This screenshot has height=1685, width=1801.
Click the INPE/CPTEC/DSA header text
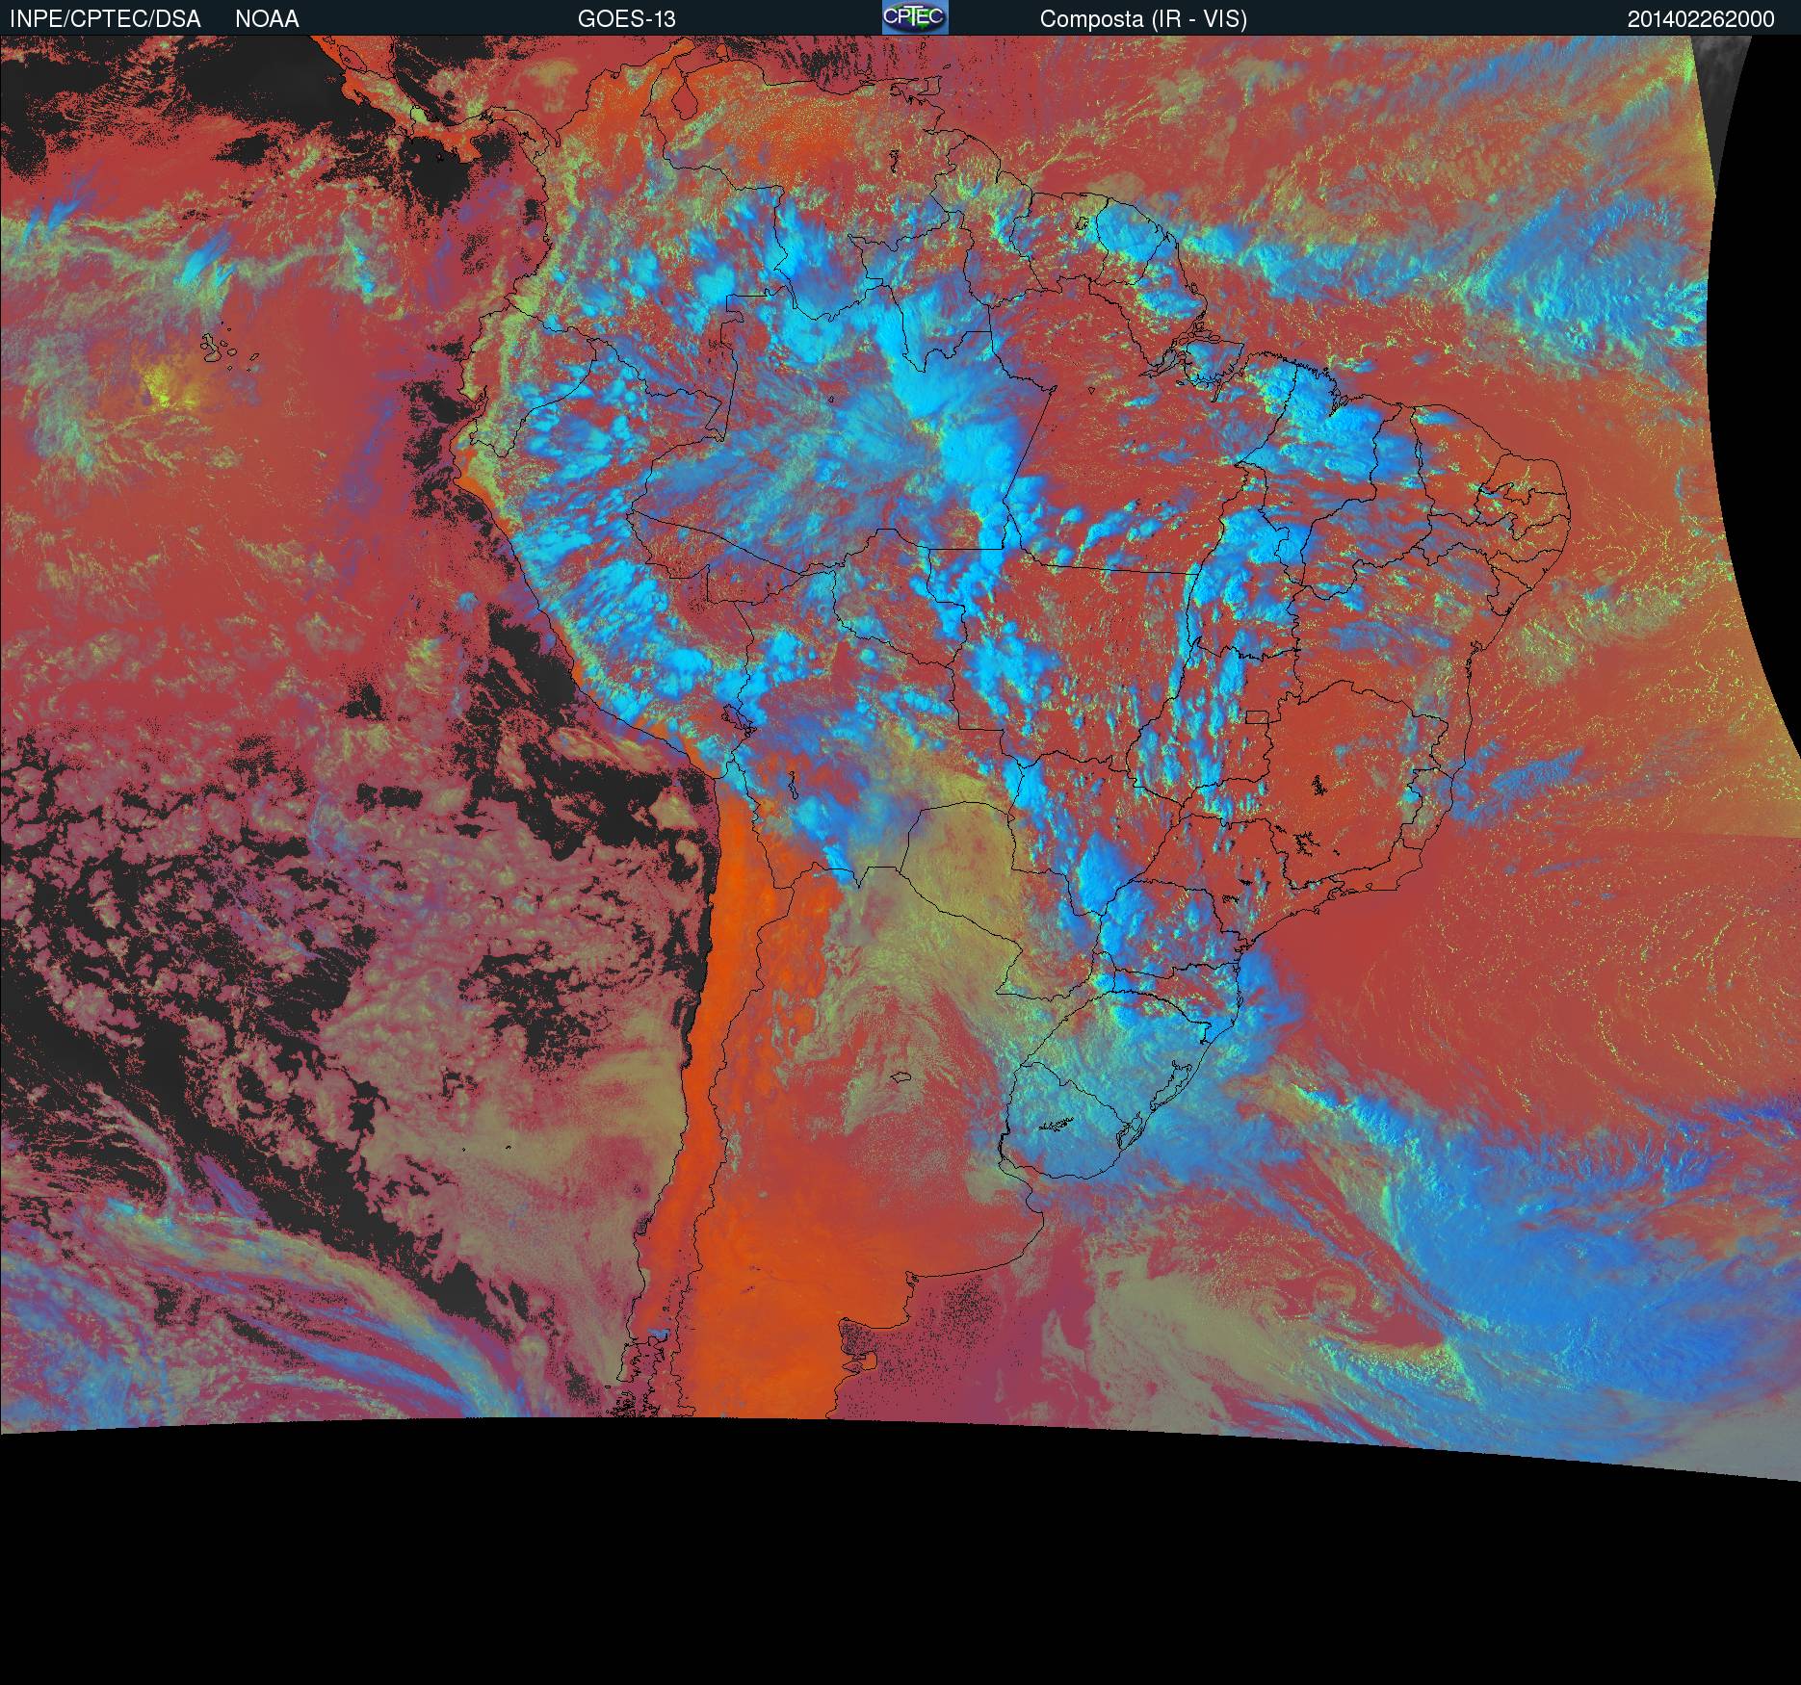pos(105,19)
